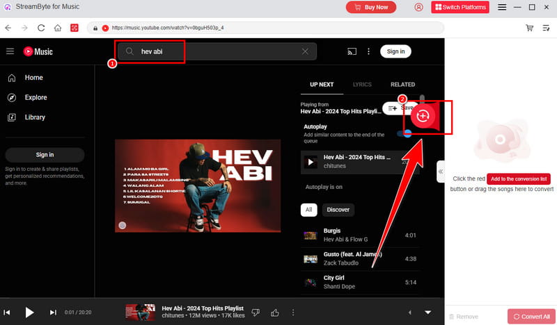This screenshot has width=557, height=325.
Task: Click the search field containing hev abi
Action: click(x=217, y=52)
